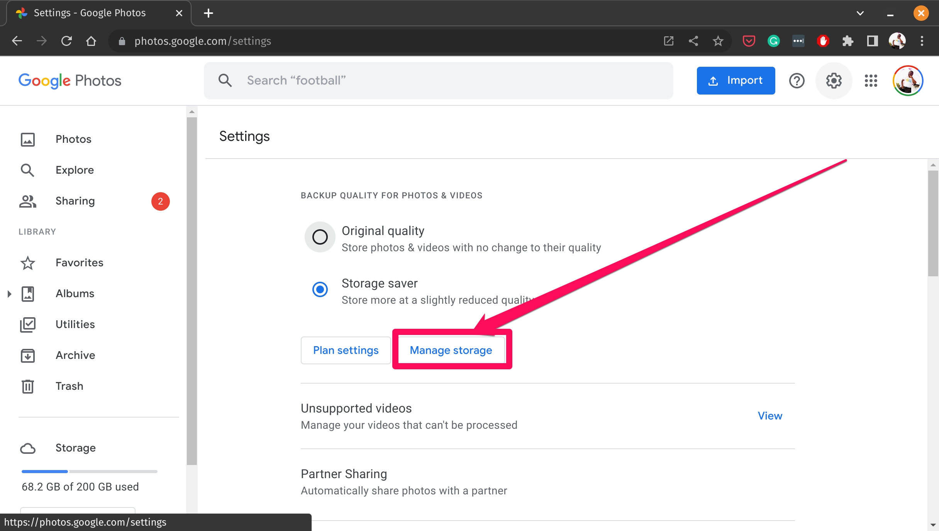
Task: Click the 68.2 GB of 200 GB used text
Action: (80, 487)
